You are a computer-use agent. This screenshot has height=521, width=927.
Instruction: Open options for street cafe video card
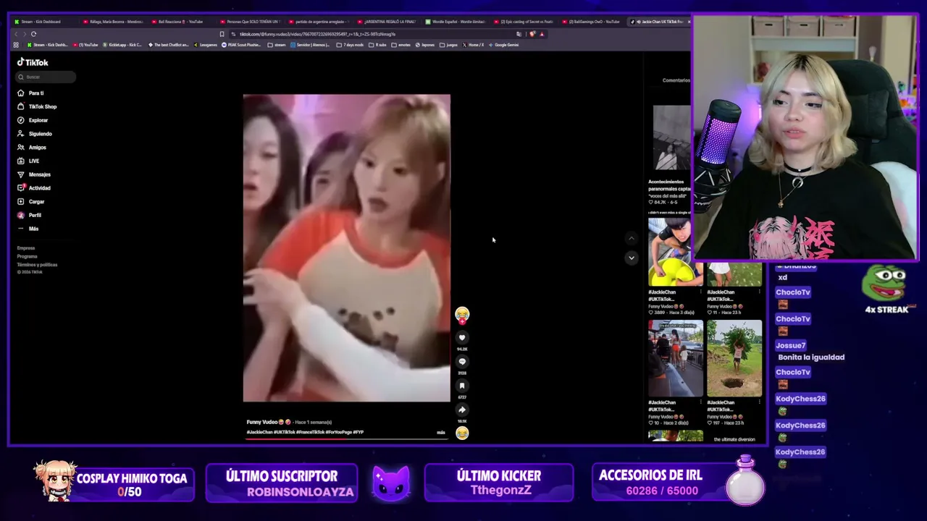coord(700,402)
